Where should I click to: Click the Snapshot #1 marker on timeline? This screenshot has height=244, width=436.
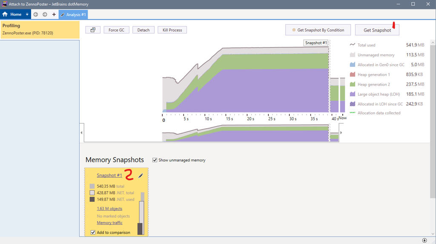pyautogui.click(x=316, y=43)
